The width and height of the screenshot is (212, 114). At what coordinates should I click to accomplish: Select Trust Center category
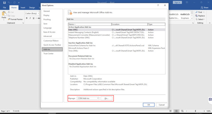click(x=52, y=54)
